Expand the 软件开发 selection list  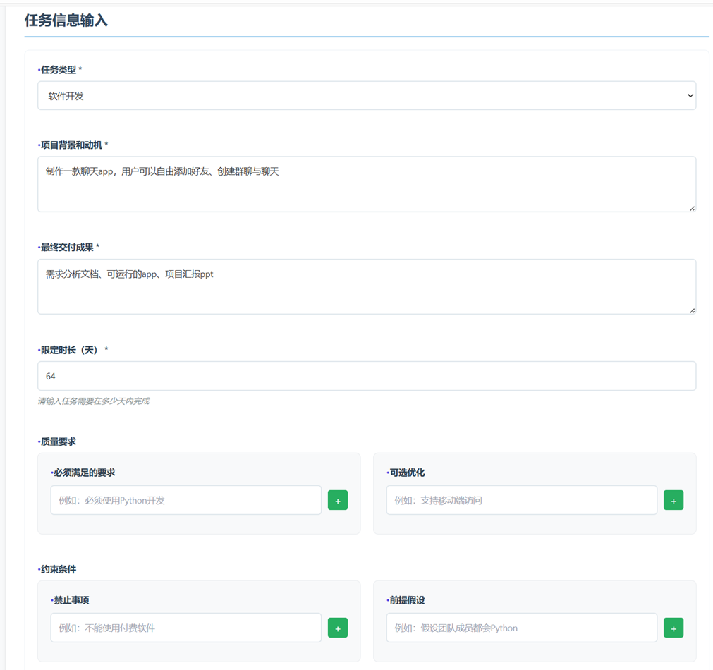tap(367, 95)
